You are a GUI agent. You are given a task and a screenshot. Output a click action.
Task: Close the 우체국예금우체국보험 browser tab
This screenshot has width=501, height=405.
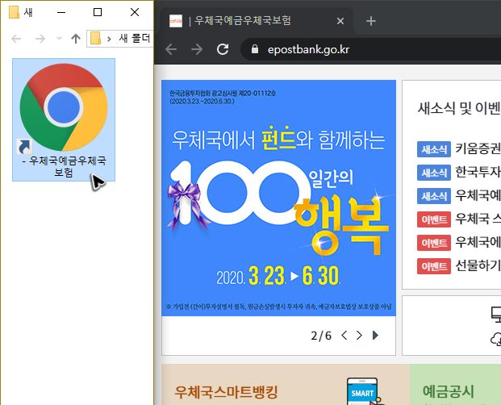pos(340,21)
